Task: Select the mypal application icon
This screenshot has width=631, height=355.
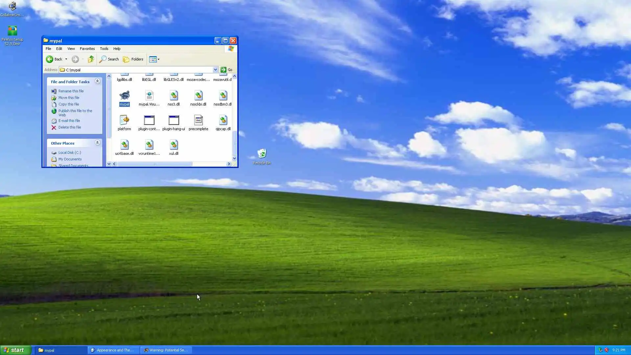Action: coord(124,96)
